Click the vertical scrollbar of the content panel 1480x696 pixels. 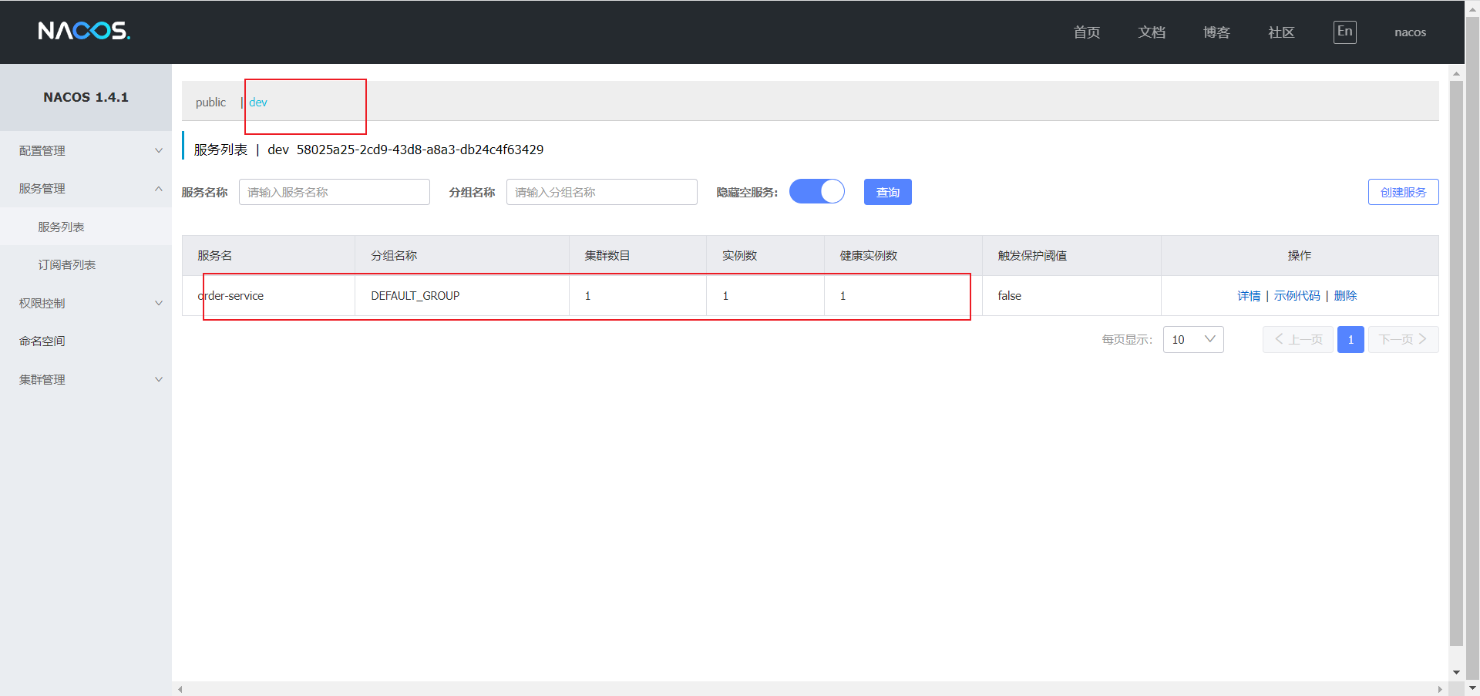(1456, 362)
